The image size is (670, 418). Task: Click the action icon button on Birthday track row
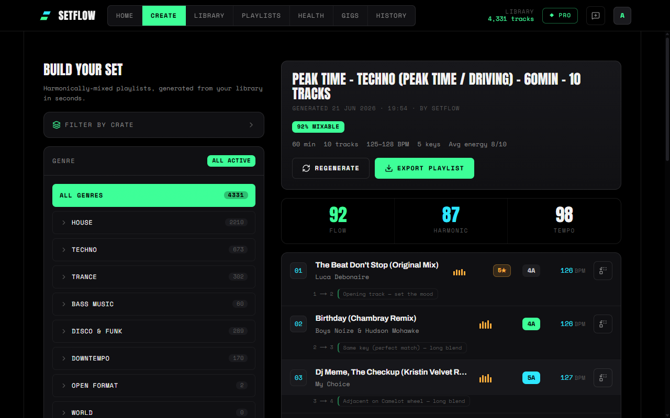pyautogui.click(x=603, y=324)
